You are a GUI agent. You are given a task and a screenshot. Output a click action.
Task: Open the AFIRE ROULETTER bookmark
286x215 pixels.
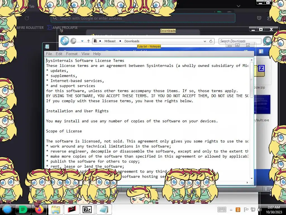click(x=30, y=28)
